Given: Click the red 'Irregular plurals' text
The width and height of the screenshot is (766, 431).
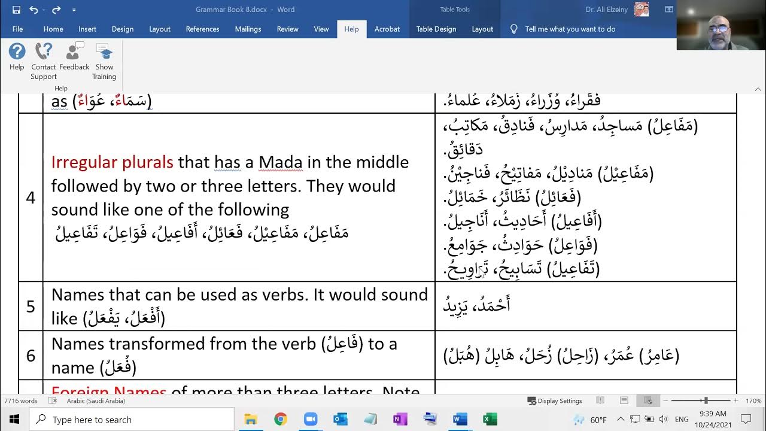Looking at the screenshot, I should coord(112,162).
